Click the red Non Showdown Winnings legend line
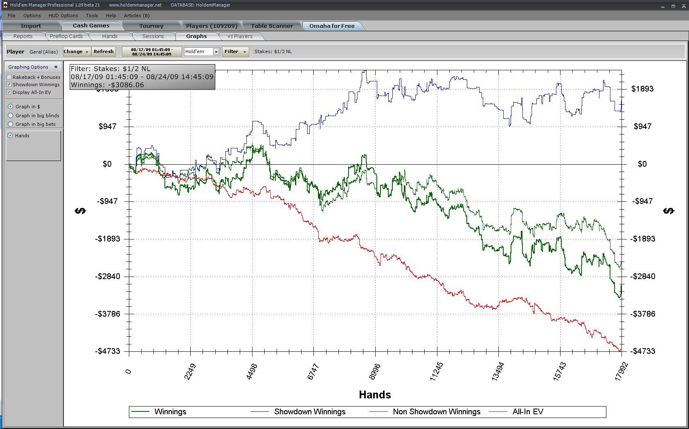 click(378, 412)
